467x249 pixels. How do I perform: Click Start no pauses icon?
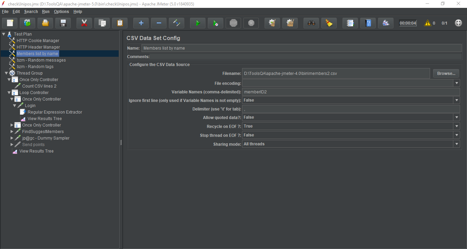point(215,23)
